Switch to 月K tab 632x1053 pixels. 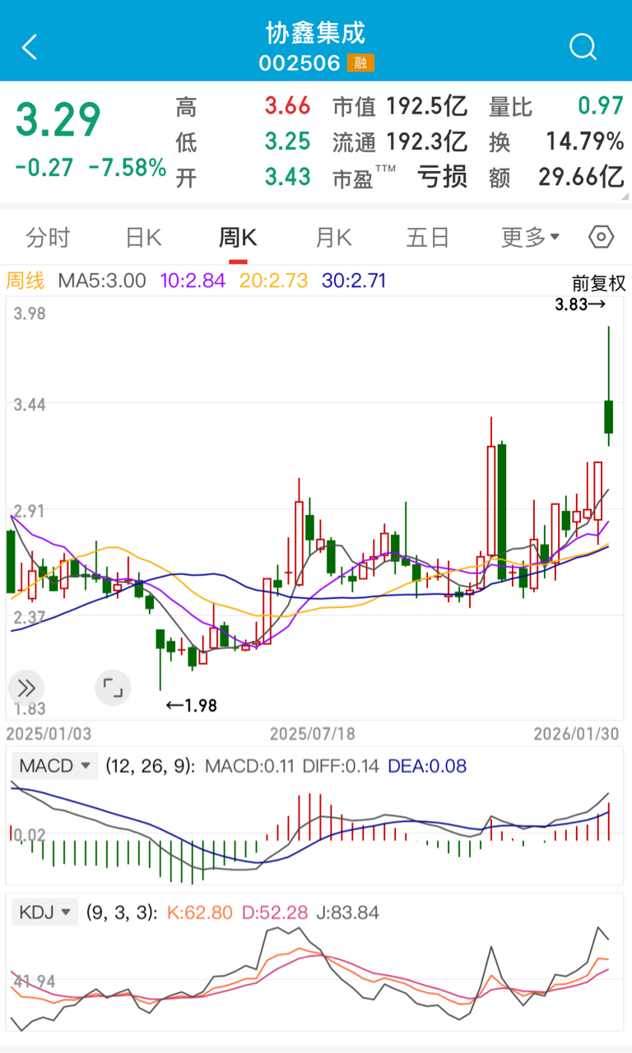[x=333, y=238]
